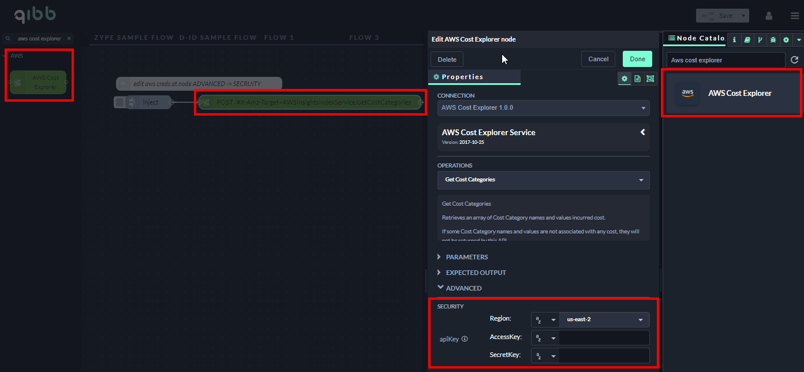The width and height of the screenshot is (804, 372).
Task: Expand the EXPECTED OUTPUT section
Action: coord(476,273)
